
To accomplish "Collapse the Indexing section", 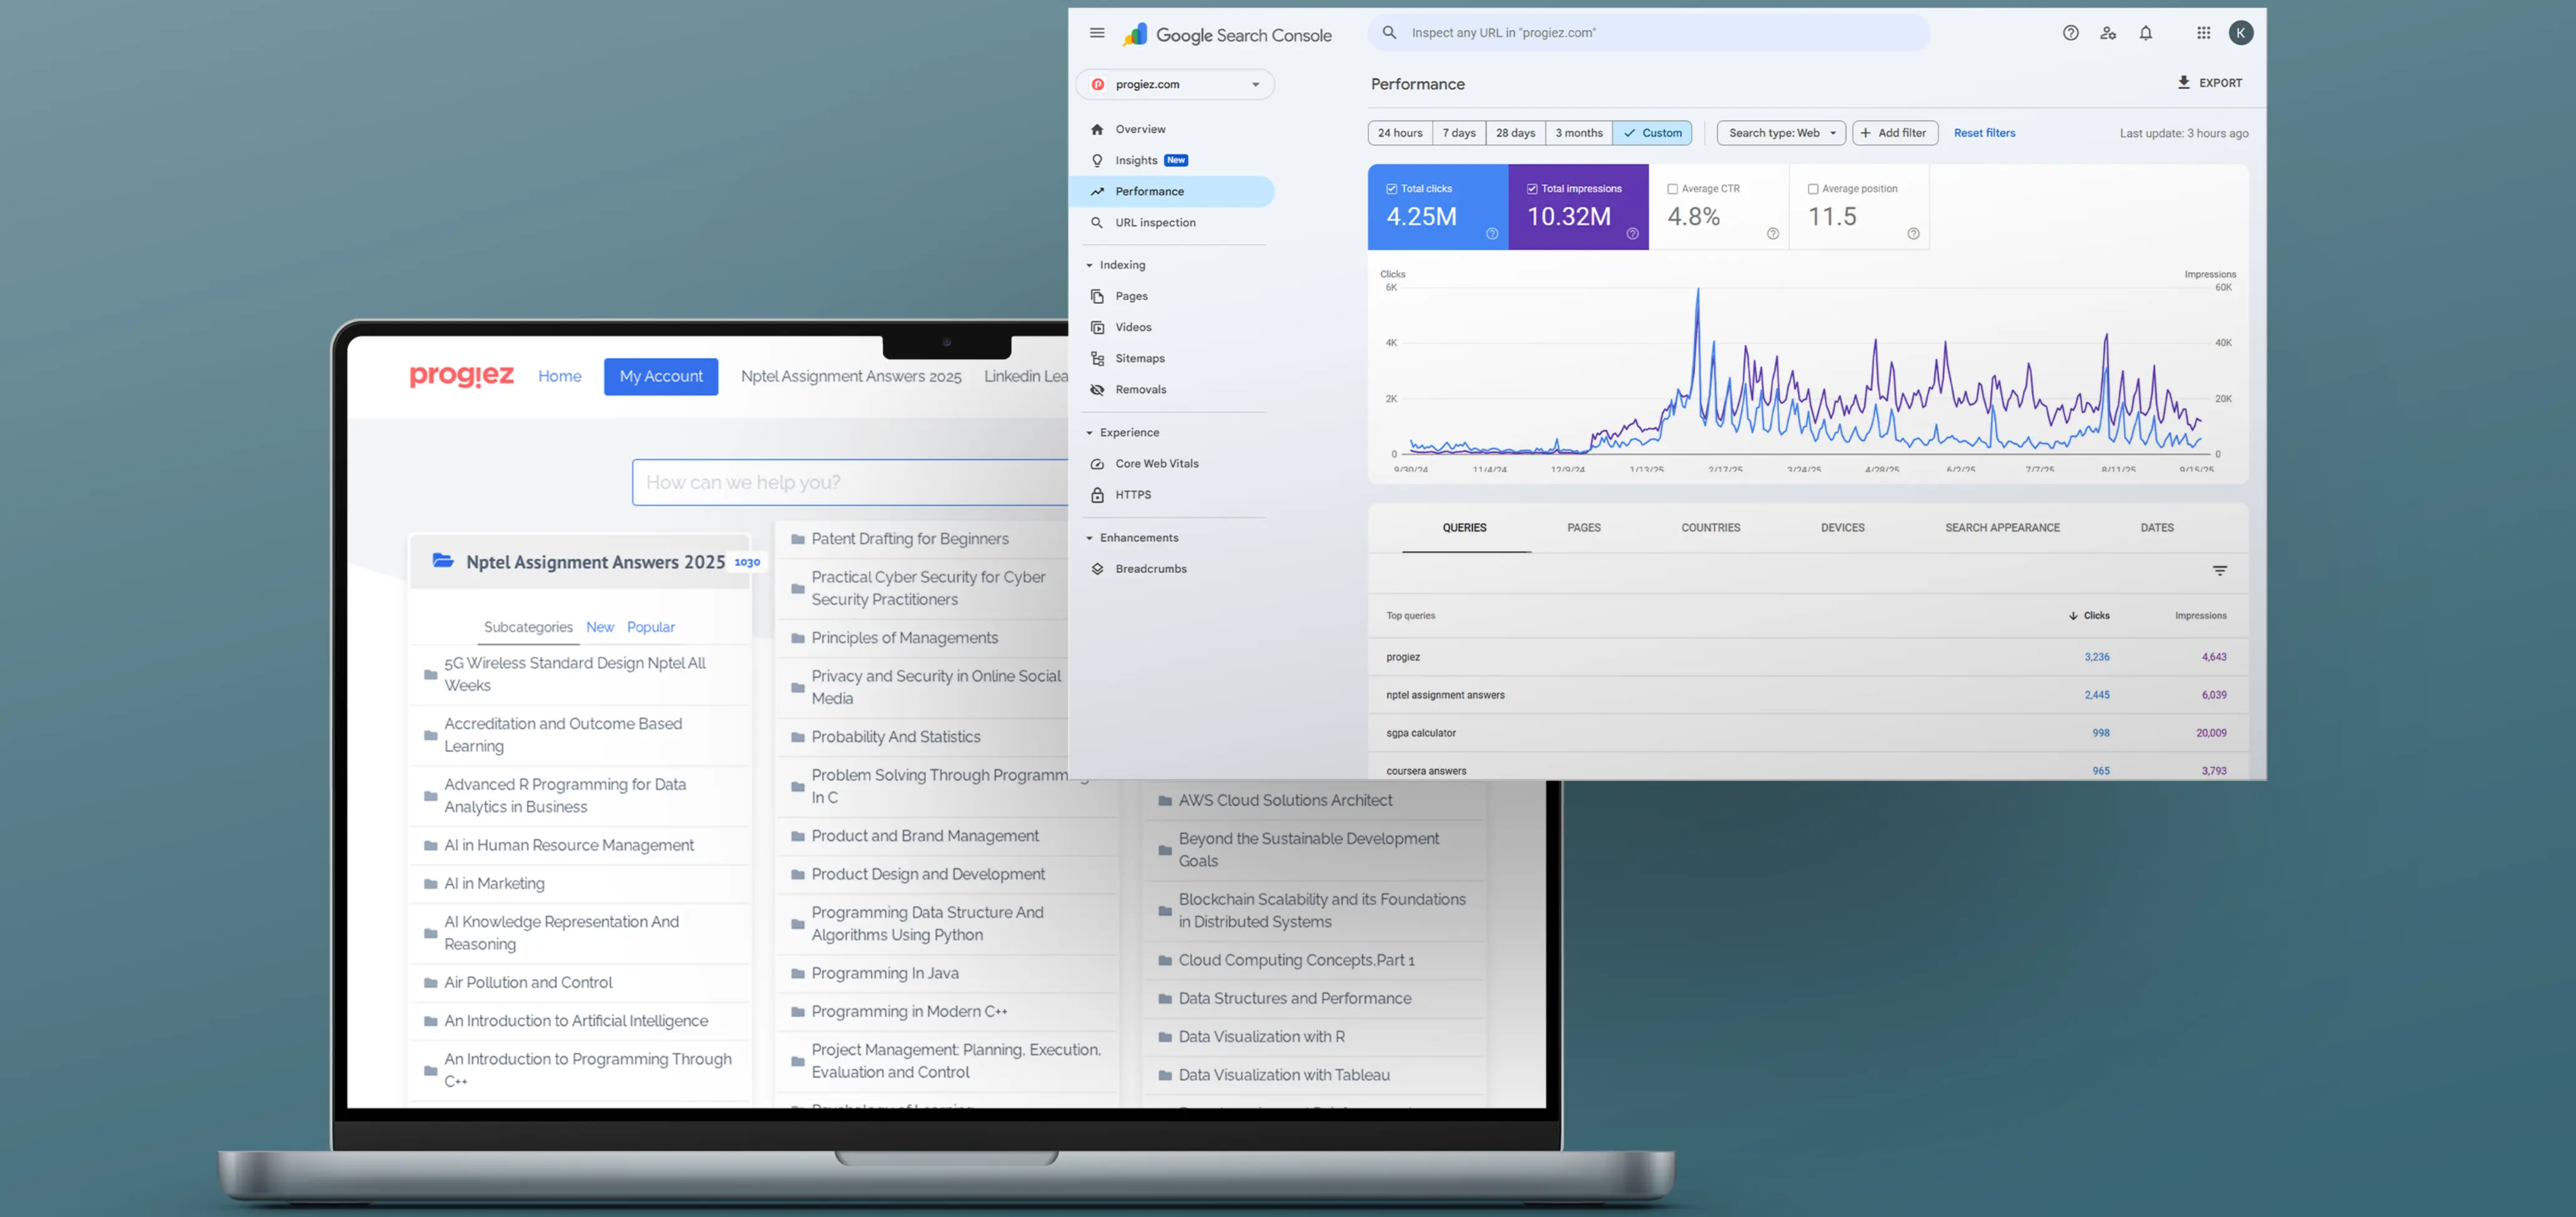I will pos(1116,265).
